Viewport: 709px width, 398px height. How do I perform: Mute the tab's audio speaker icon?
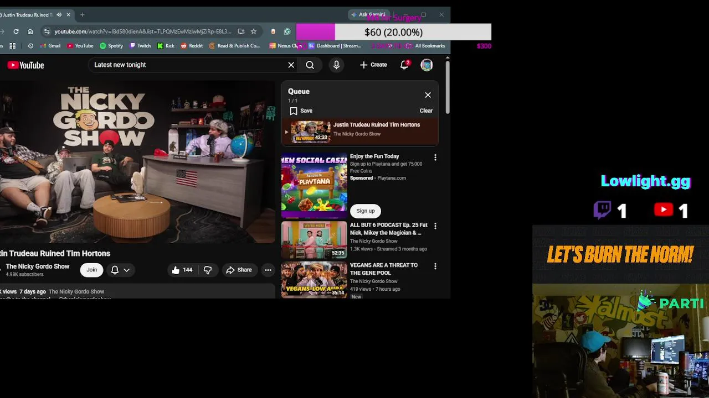pyautogui.click(x=58, y=14)
